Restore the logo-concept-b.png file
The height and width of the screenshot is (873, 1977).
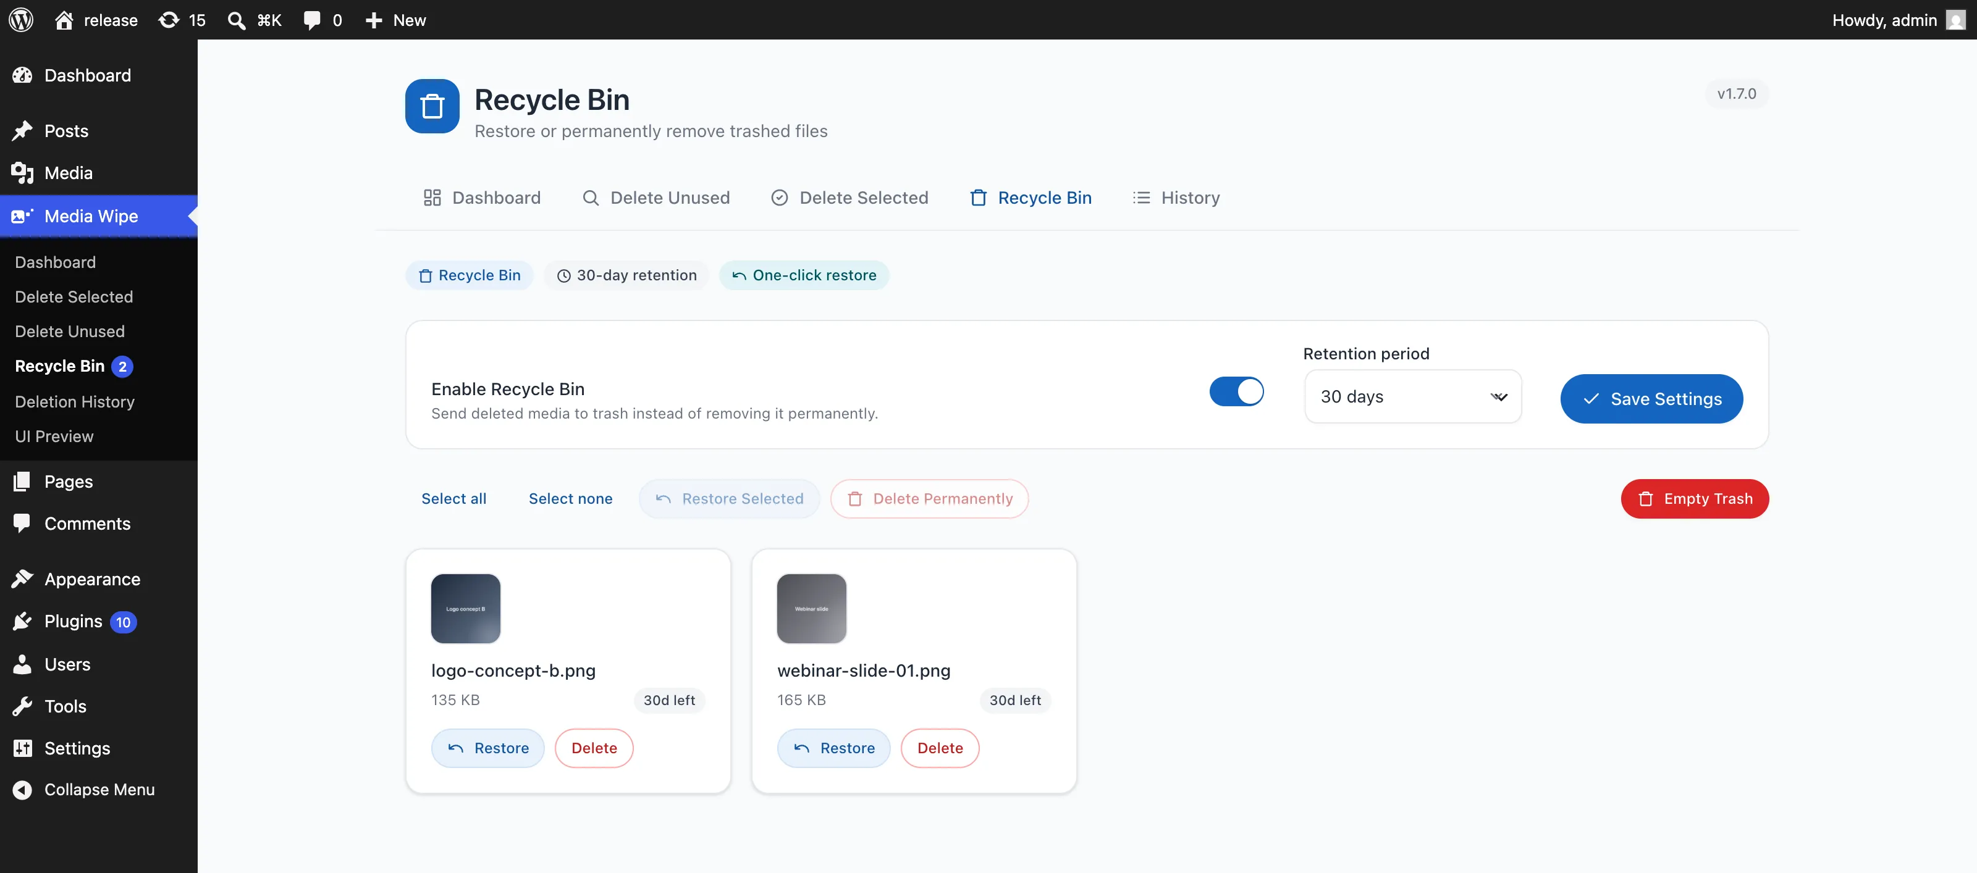point(487,748)
